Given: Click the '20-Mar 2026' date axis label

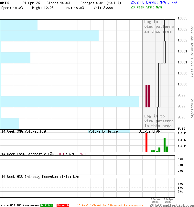Looking at the screenshot, I should pyautogui.click(x=155, y=201).
